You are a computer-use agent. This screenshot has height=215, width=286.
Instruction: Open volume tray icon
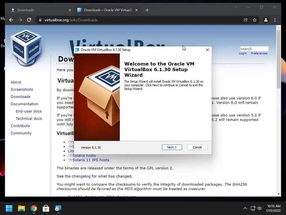click(259, 208)
